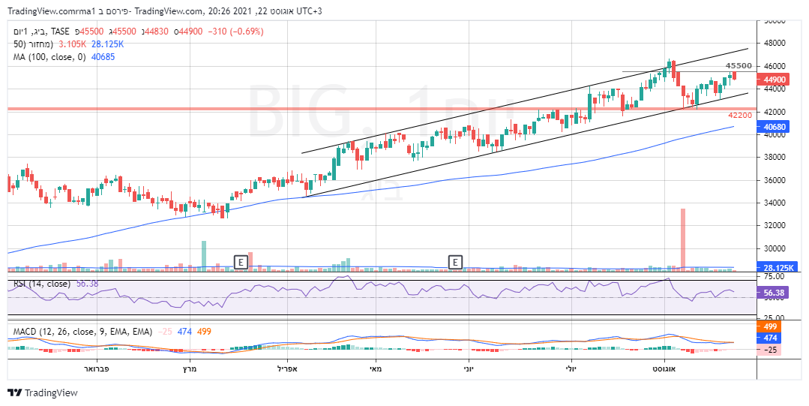Click the מאי month label on time axis
This screenshot has height=406, width=809.
[x=376, y=369]
